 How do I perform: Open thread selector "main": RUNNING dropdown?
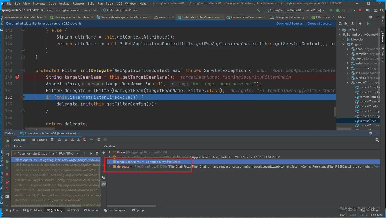pos(46,153)
